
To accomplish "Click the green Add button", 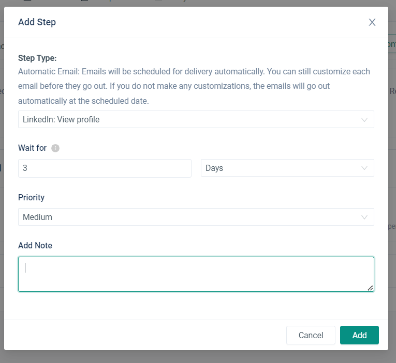I will (x=359, y=335).
